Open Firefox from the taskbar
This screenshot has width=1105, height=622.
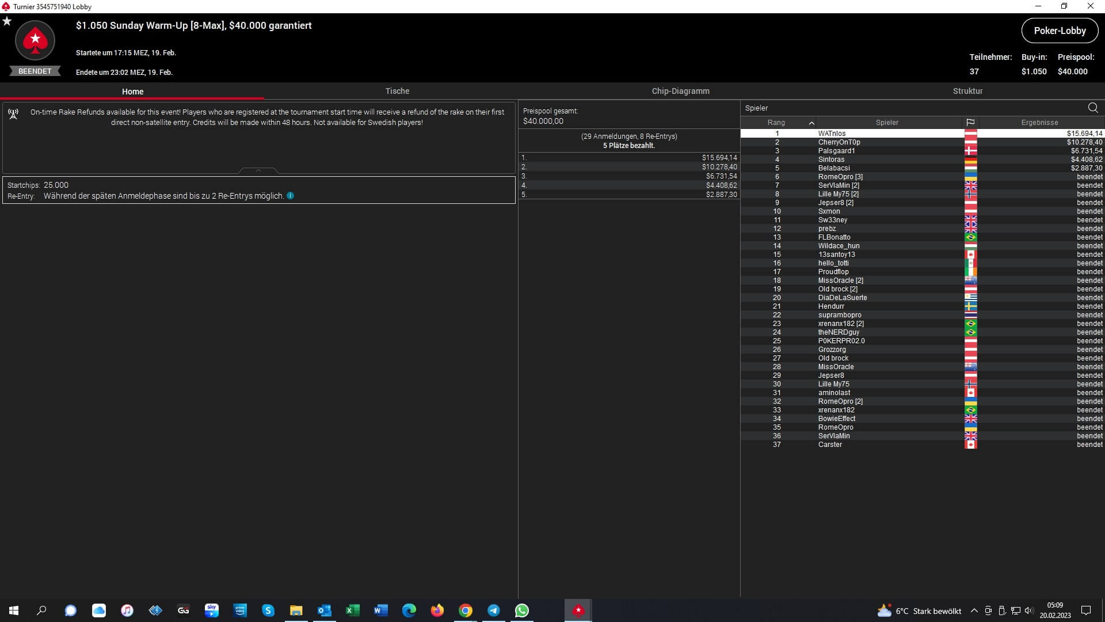pos(437,610)
